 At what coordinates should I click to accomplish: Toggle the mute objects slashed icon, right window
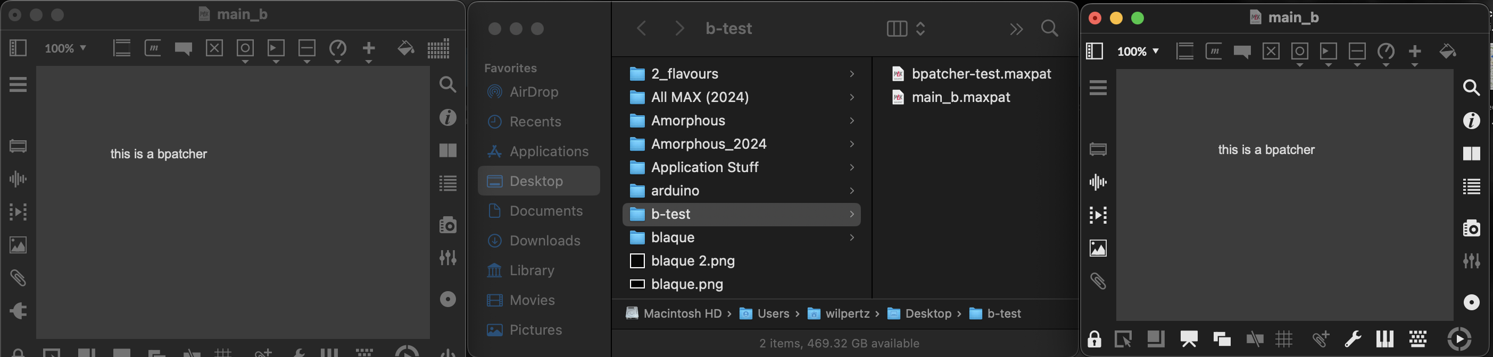click(x=1255, y=339)
